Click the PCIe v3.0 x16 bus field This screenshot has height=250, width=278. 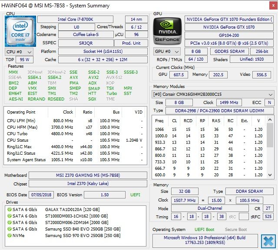coord(229,43)
